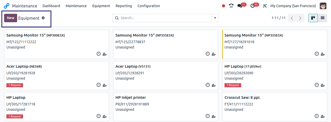Assign user on Acer Laptop NE56R card
The width and height of the screenshot is (331, 122).
104,85
